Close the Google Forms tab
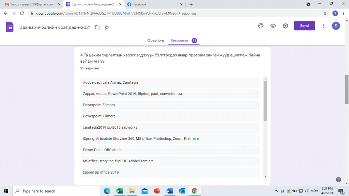349x196 pixels. pyautogui.click(x=120, y=4)
